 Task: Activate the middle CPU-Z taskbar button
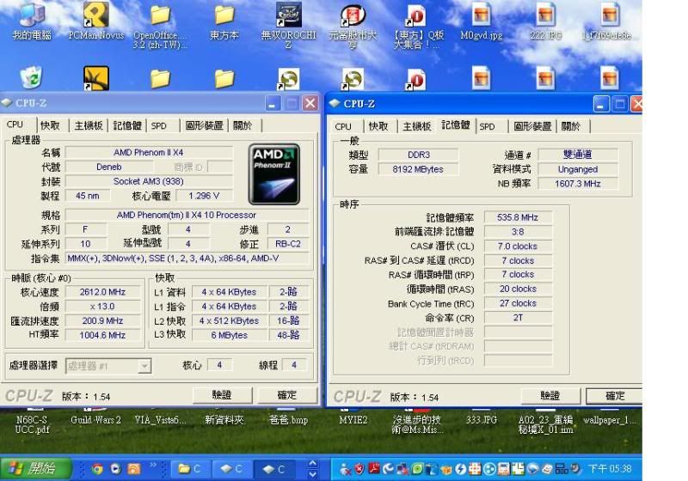(232, 469)
